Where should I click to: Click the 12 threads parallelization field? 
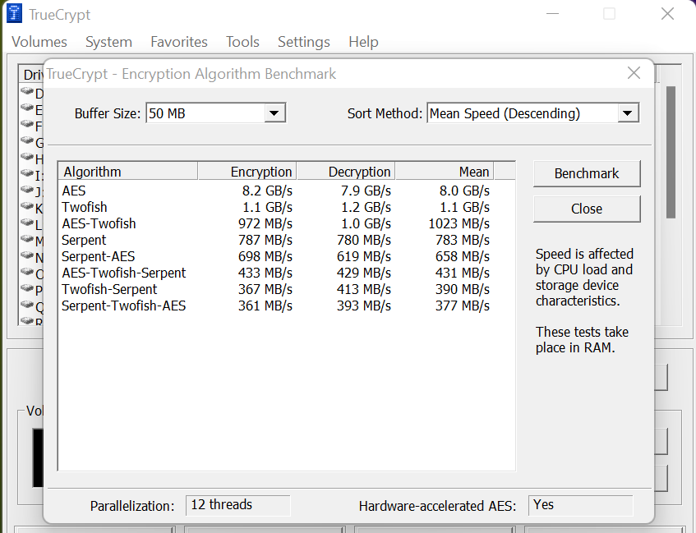point(238,505)
